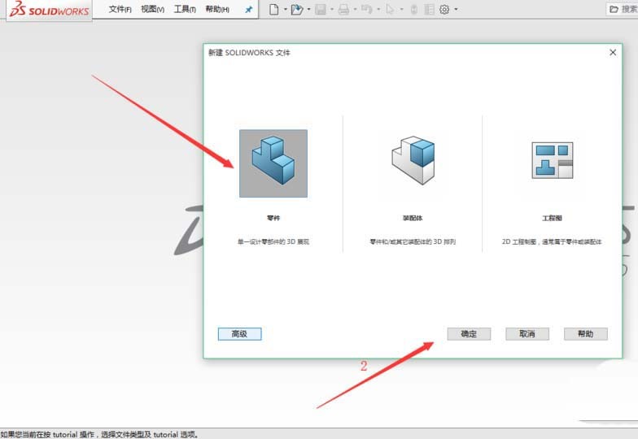Open the 视图(V) menu

[x=153, y=9]
